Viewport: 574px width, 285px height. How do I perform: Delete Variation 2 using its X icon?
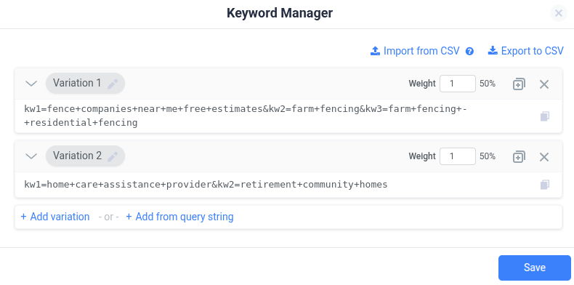pos(544,157)
